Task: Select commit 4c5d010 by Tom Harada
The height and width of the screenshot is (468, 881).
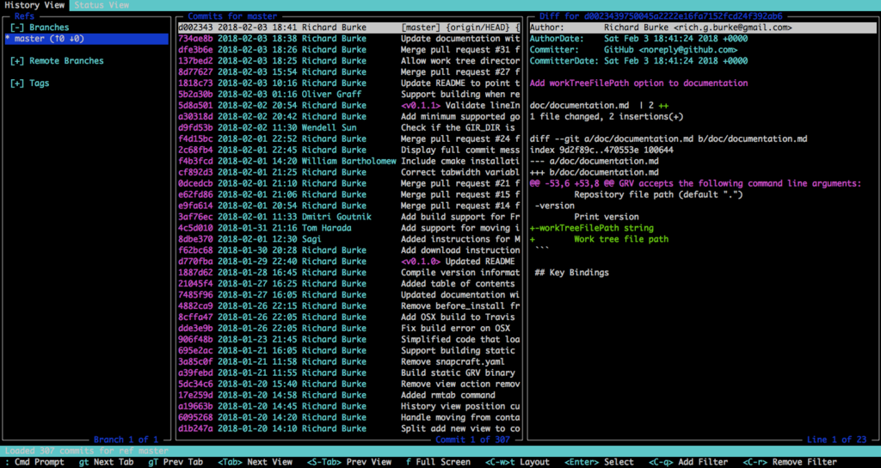Action: (x=349, y=228)
